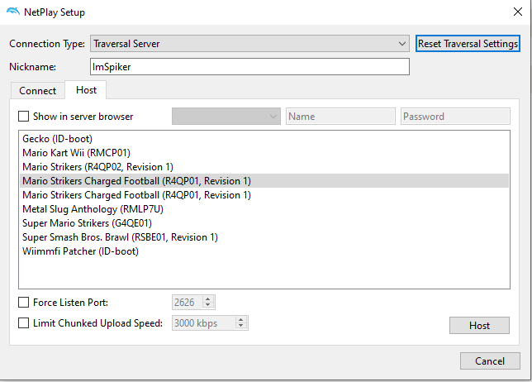Viewport: 532px width, 382px height.
Task: Increase the upload speed with the up arrow
Action: coord(241,320)
